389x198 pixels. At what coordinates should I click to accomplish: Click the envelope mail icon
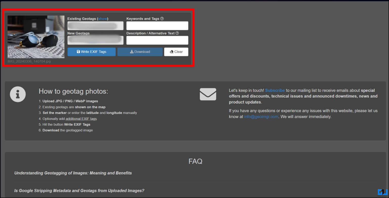208,94
